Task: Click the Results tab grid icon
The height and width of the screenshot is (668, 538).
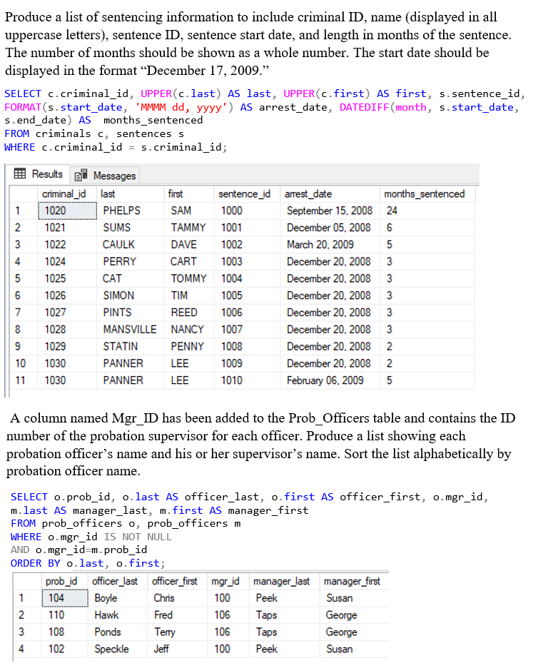Action: click(x=19, y=174)
